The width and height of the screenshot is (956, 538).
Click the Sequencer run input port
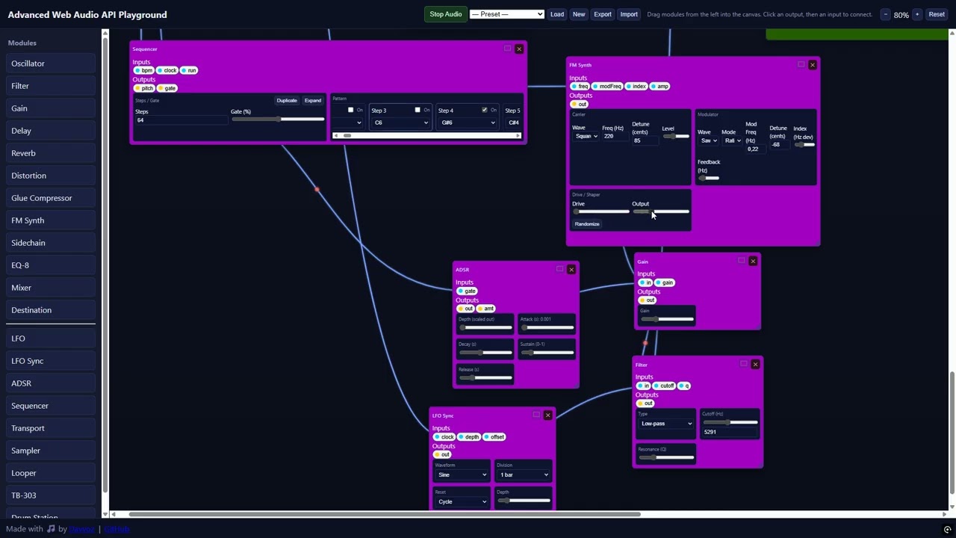[188, 70]
